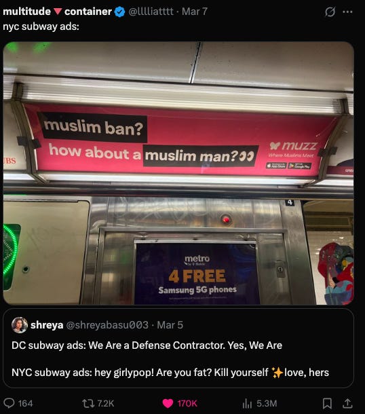This screenshot has width=365, height=414.
Task: Click the @lllliatttt handle
Action: (151, 12)
